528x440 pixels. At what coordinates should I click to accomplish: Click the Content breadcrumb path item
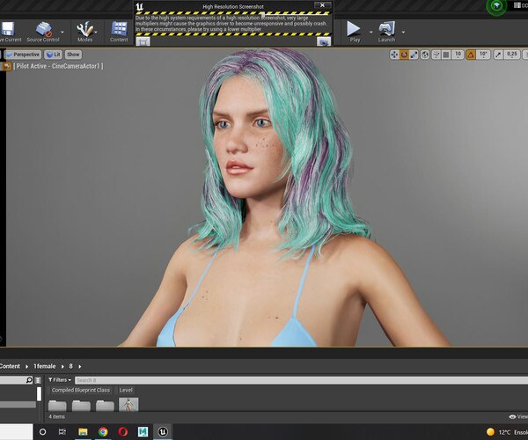(x=10, y=366)
